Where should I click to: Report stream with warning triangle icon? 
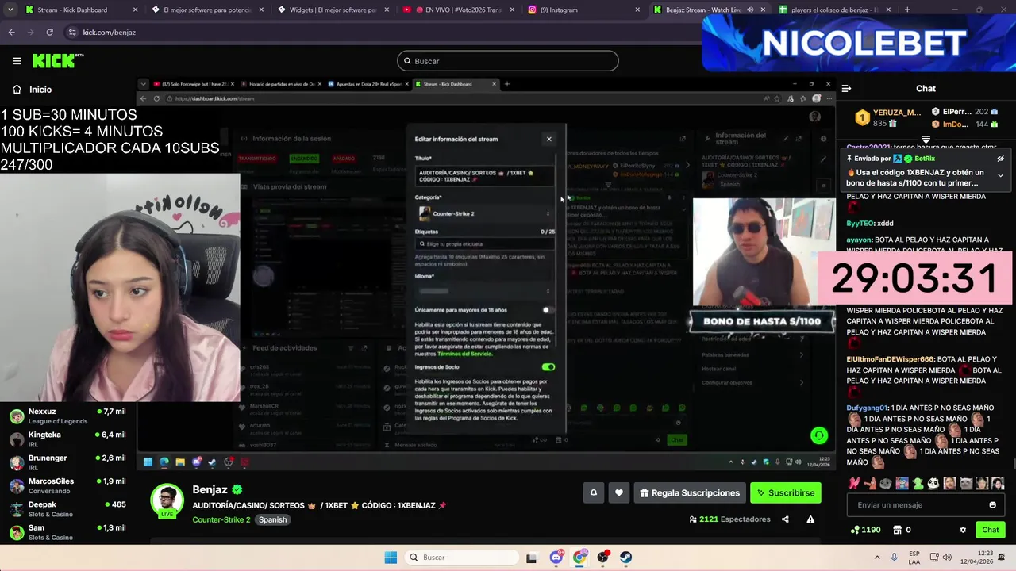point(810,519)
